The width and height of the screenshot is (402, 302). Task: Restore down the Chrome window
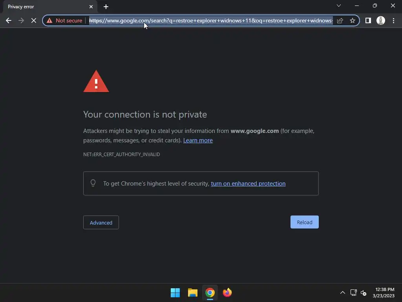coord(375,6)
